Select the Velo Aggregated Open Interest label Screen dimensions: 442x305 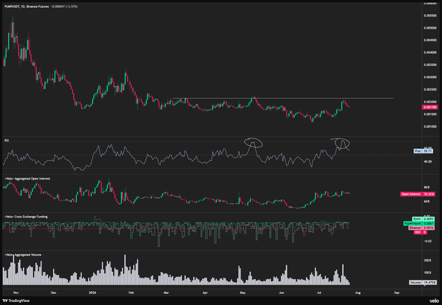click(27, 179)
